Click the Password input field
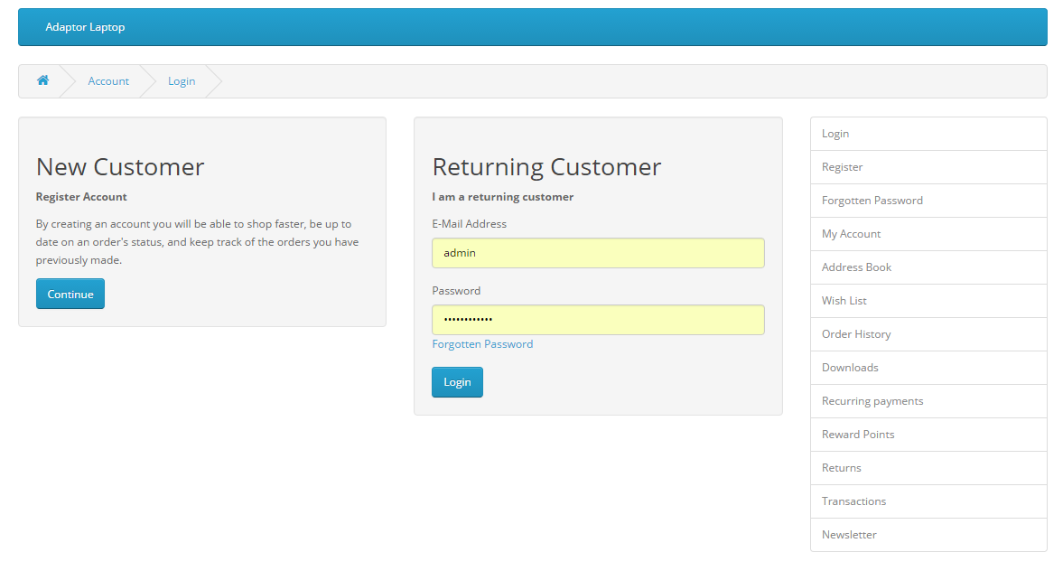This screenshot has height=571, width=1063. (x=598, y=319)
